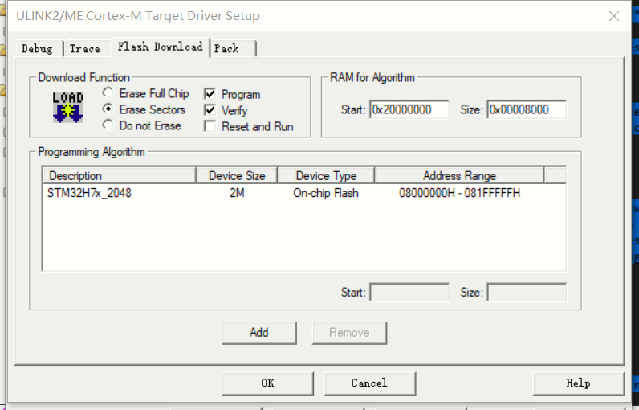Click the On-chip Flash cell
The height and width of the screenshot is (410, 639).
pos(326,193)
